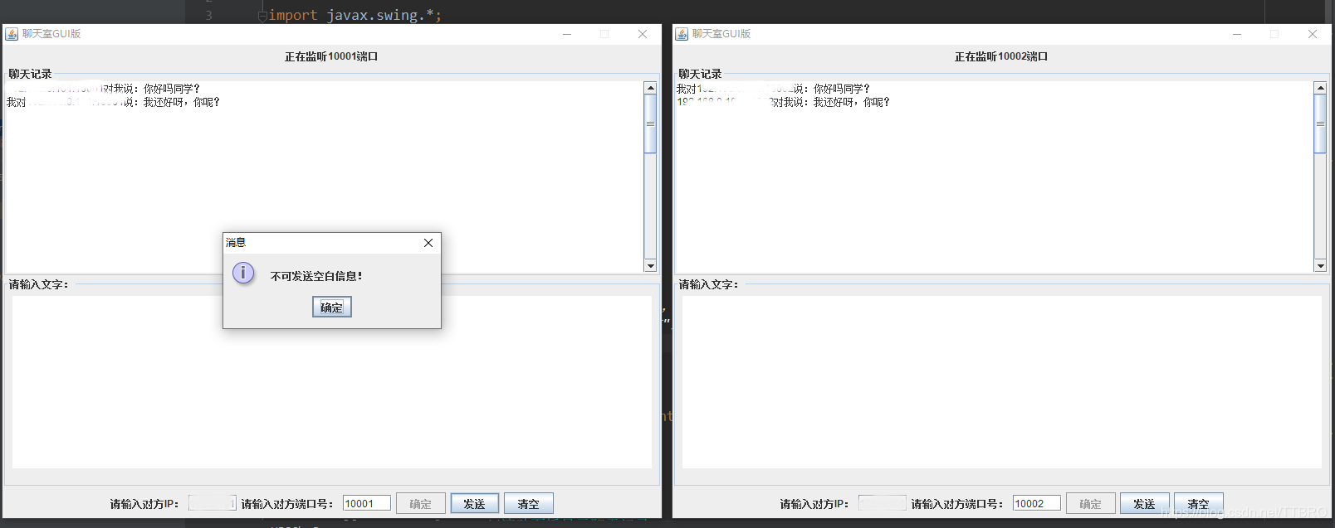Image resolution: width=1335 pixels, height=528 pixels.
Task: Close the right 聊天室GUI版 window
Action: coord(1313,34)
